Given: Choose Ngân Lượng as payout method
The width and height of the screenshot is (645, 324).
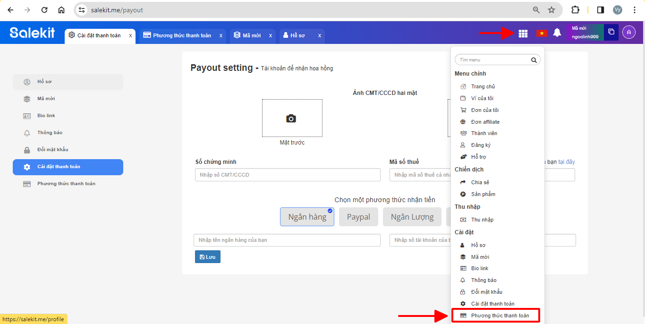Looking at the screenshot, I should point(412,217).
